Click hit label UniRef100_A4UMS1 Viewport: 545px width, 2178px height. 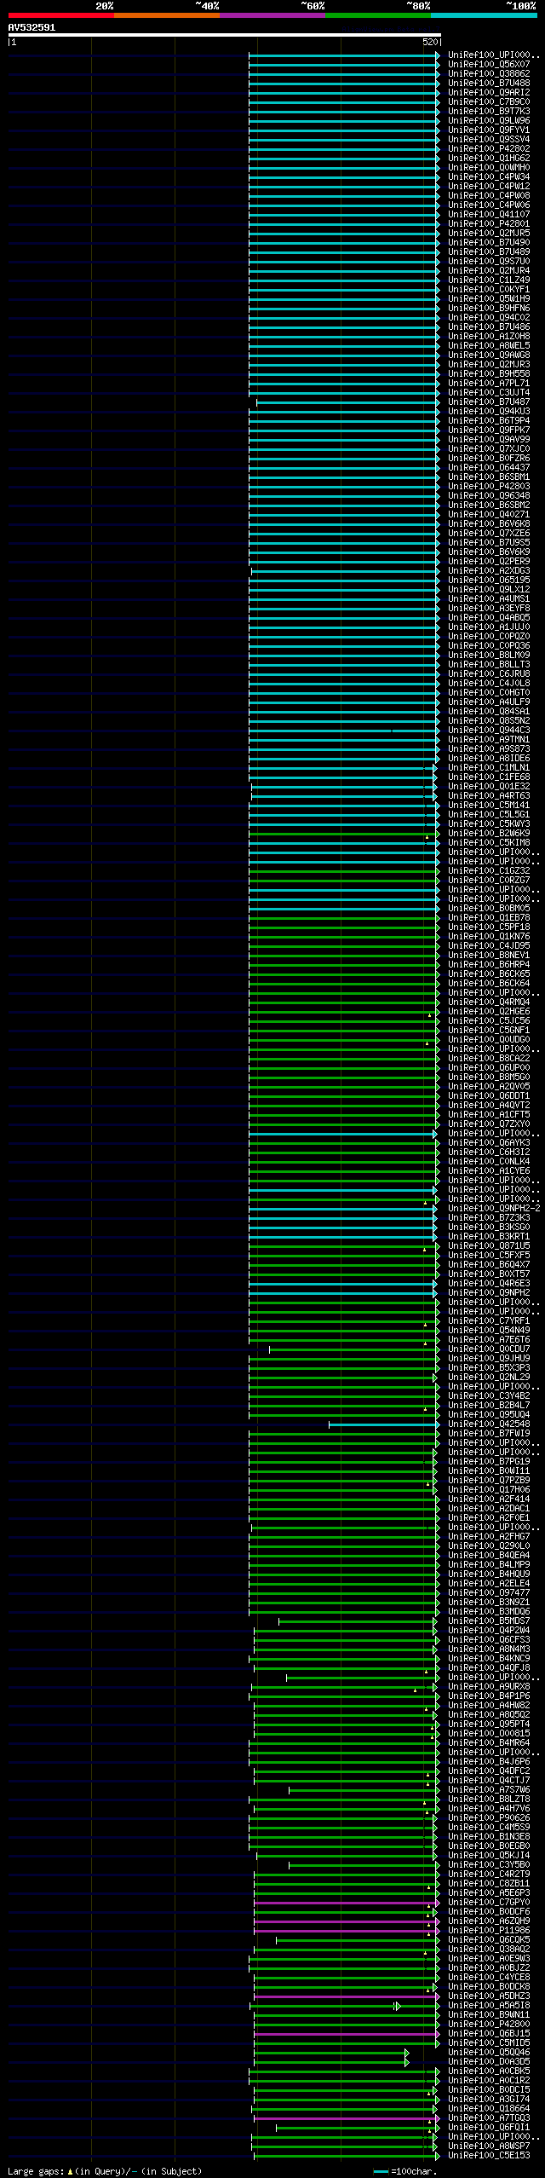tap(489, 599)
